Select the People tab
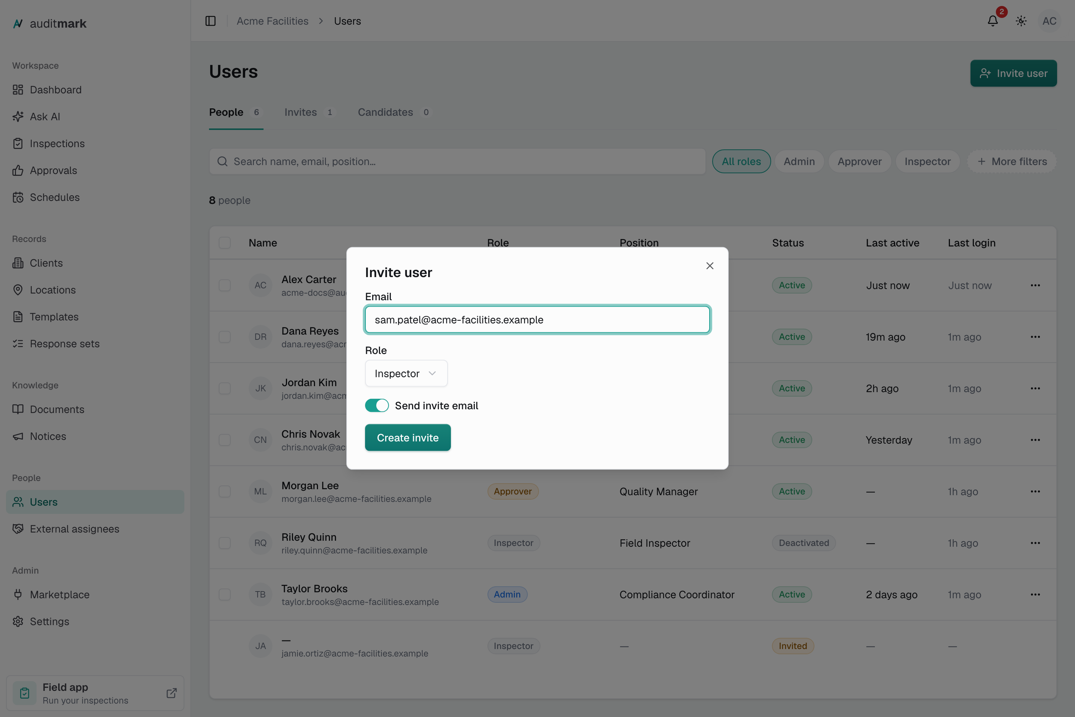This screenshot has width=1075, height=717. [236, 112]
